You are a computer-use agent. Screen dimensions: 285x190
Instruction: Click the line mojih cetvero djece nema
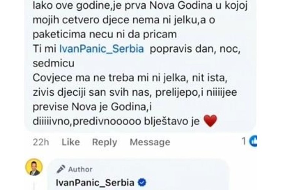tap(124, 20)
